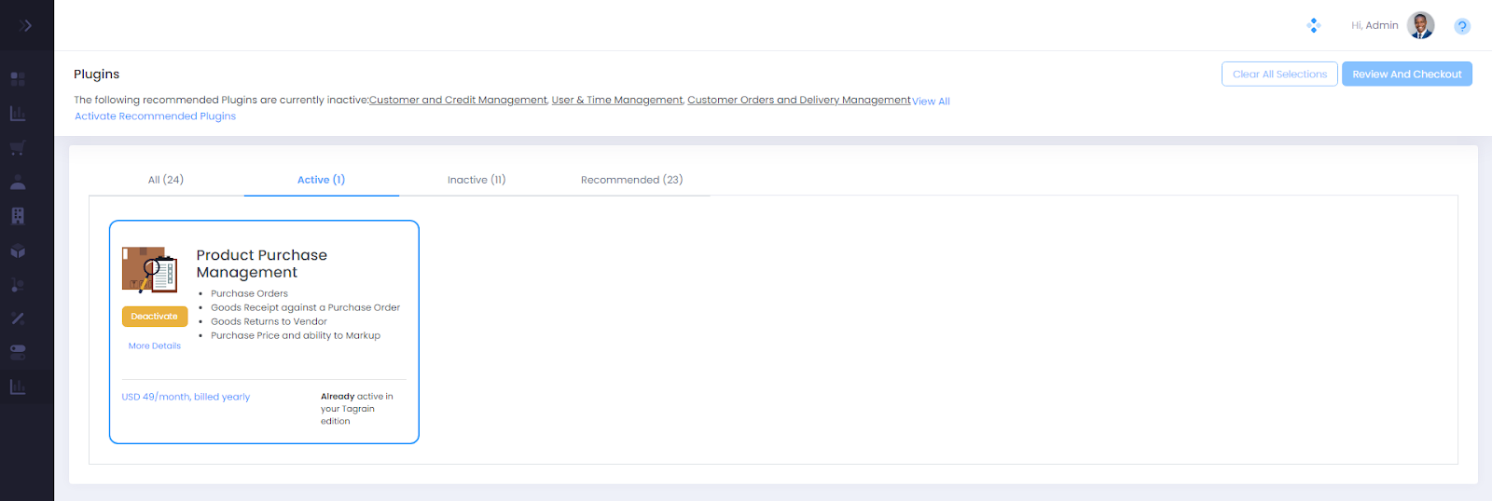Open Customer and Credit Management link

(x=458, y=100)
